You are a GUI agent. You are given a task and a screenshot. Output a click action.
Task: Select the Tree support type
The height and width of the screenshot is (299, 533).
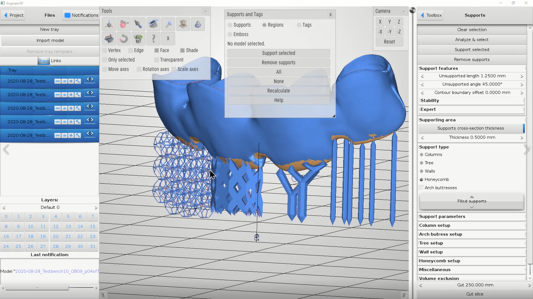point(421,163)
